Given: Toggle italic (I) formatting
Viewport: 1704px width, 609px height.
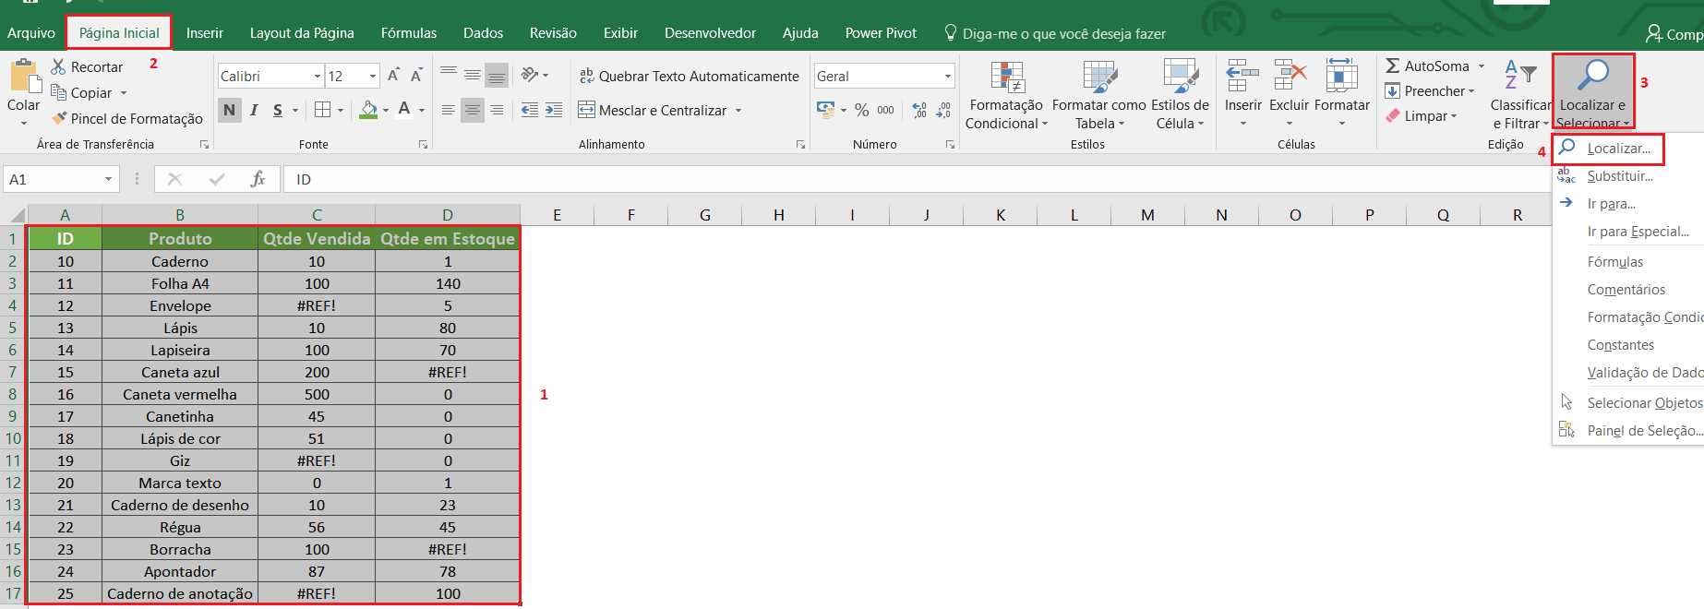Looking at the screenshot, I should (254, 110).
